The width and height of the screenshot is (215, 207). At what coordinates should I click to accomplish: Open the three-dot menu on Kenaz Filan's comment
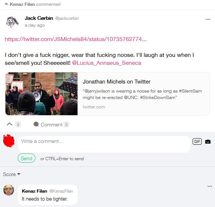(x=210, y=186)
